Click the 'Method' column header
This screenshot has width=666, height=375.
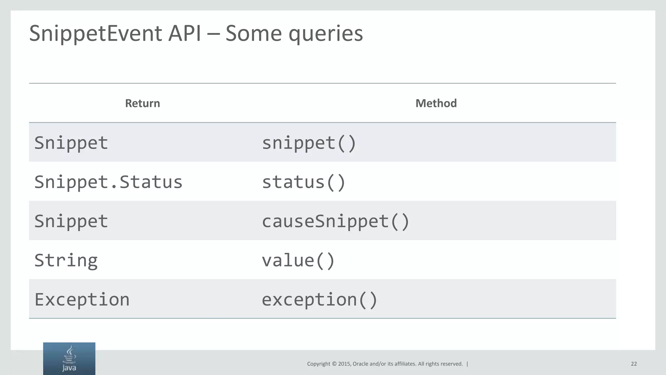click(436, 103)
